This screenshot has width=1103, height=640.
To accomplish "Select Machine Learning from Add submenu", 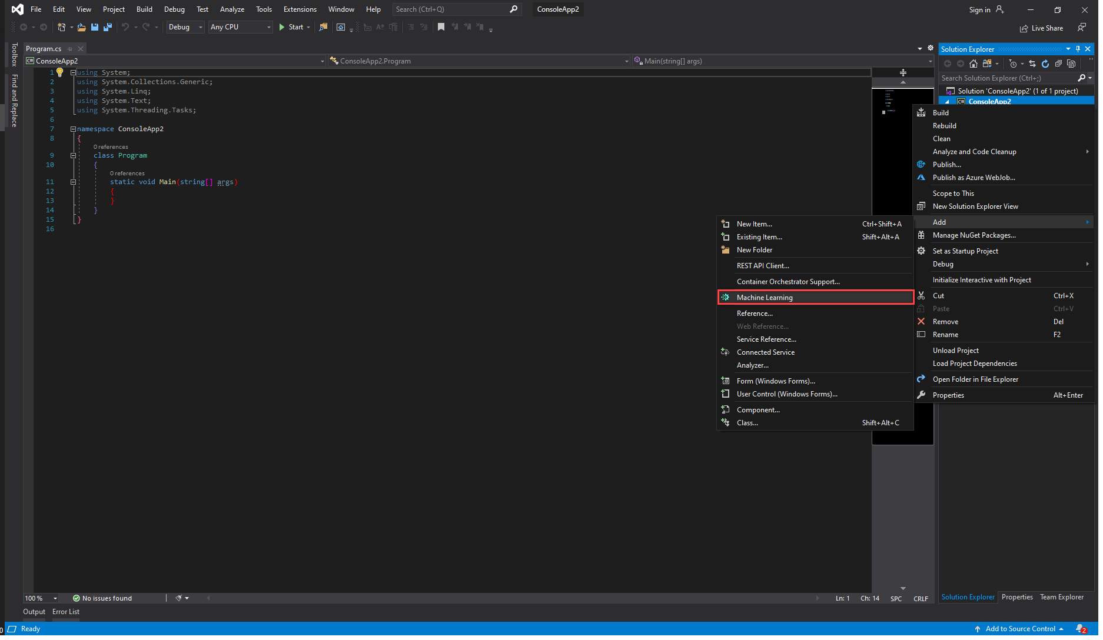I will [x=815, y=298].
